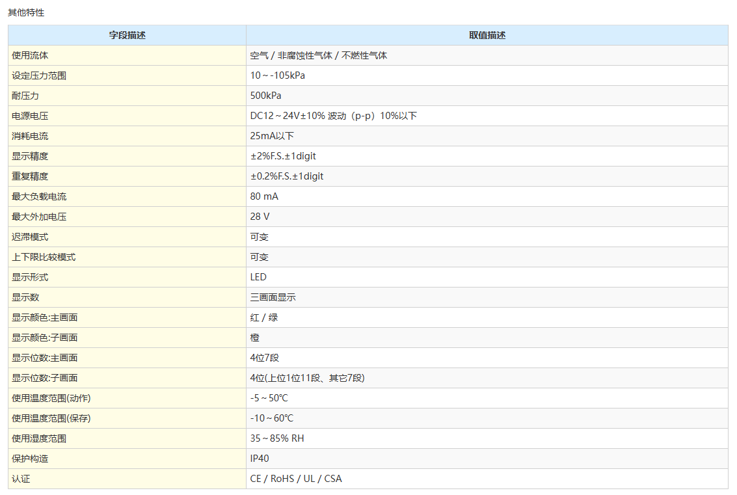Select the ±2%F.S.±1digit accuracy value
The width and height of the screenshot is (737, 495).
coord(283,156)
